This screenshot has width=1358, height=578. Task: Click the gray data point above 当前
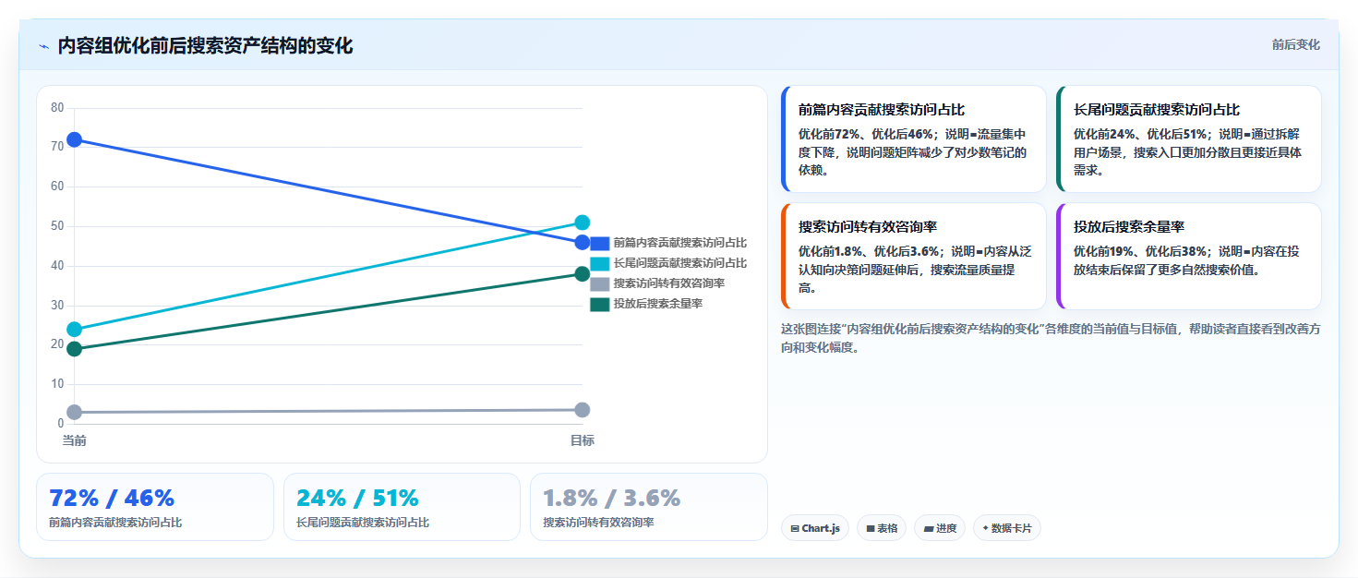pyautogui.click(x=75, y=412)
